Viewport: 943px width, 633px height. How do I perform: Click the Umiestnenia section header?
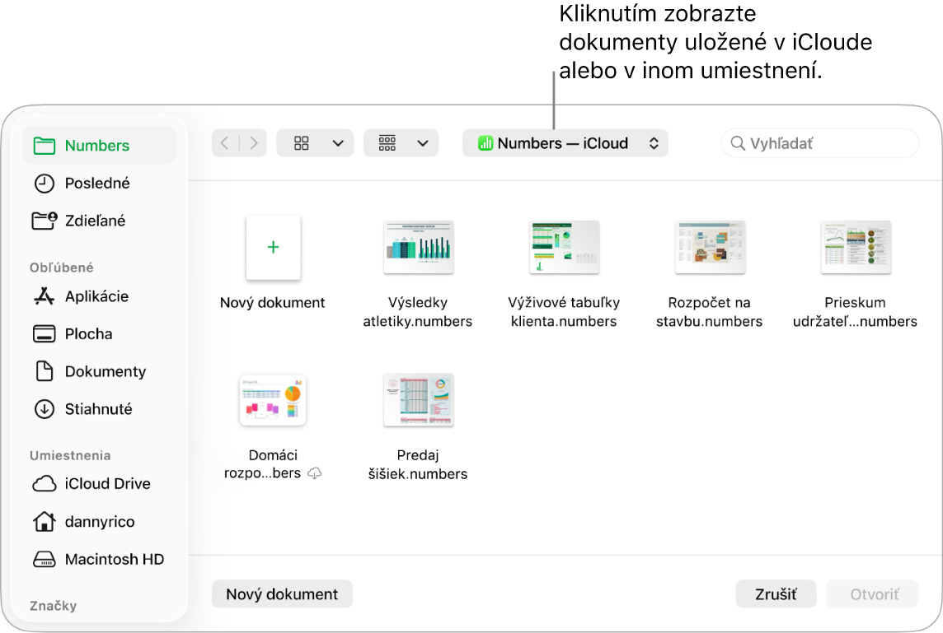[x=70, y=455]
